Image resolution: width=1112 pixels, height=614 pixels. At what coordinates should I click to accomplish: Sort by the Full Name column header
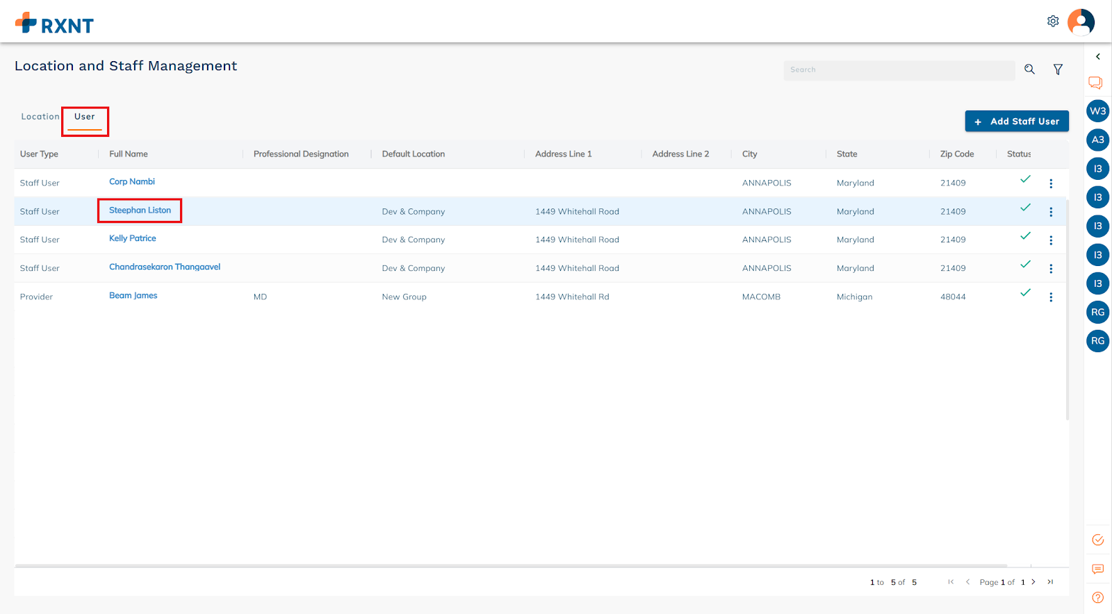[129, 154]
